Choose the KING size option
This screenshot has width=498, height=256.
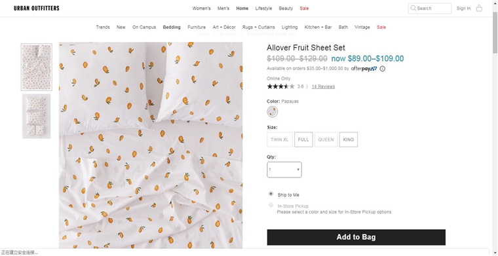(x=349, y=139)
